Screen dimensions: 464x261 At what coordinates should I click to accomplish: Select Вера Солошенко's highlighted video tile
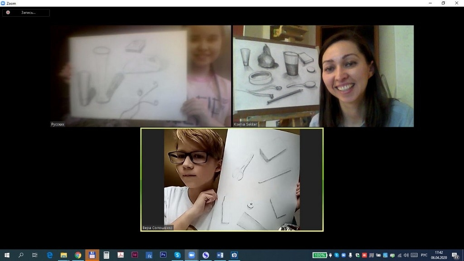pyautogui.click(x=232, y=179)
